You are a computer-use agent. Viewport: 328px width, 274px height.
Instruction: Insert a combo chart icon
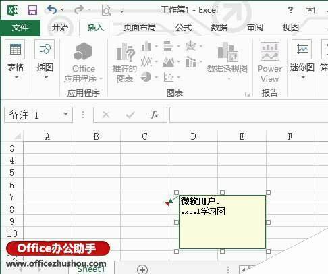(x=191, y=62)
